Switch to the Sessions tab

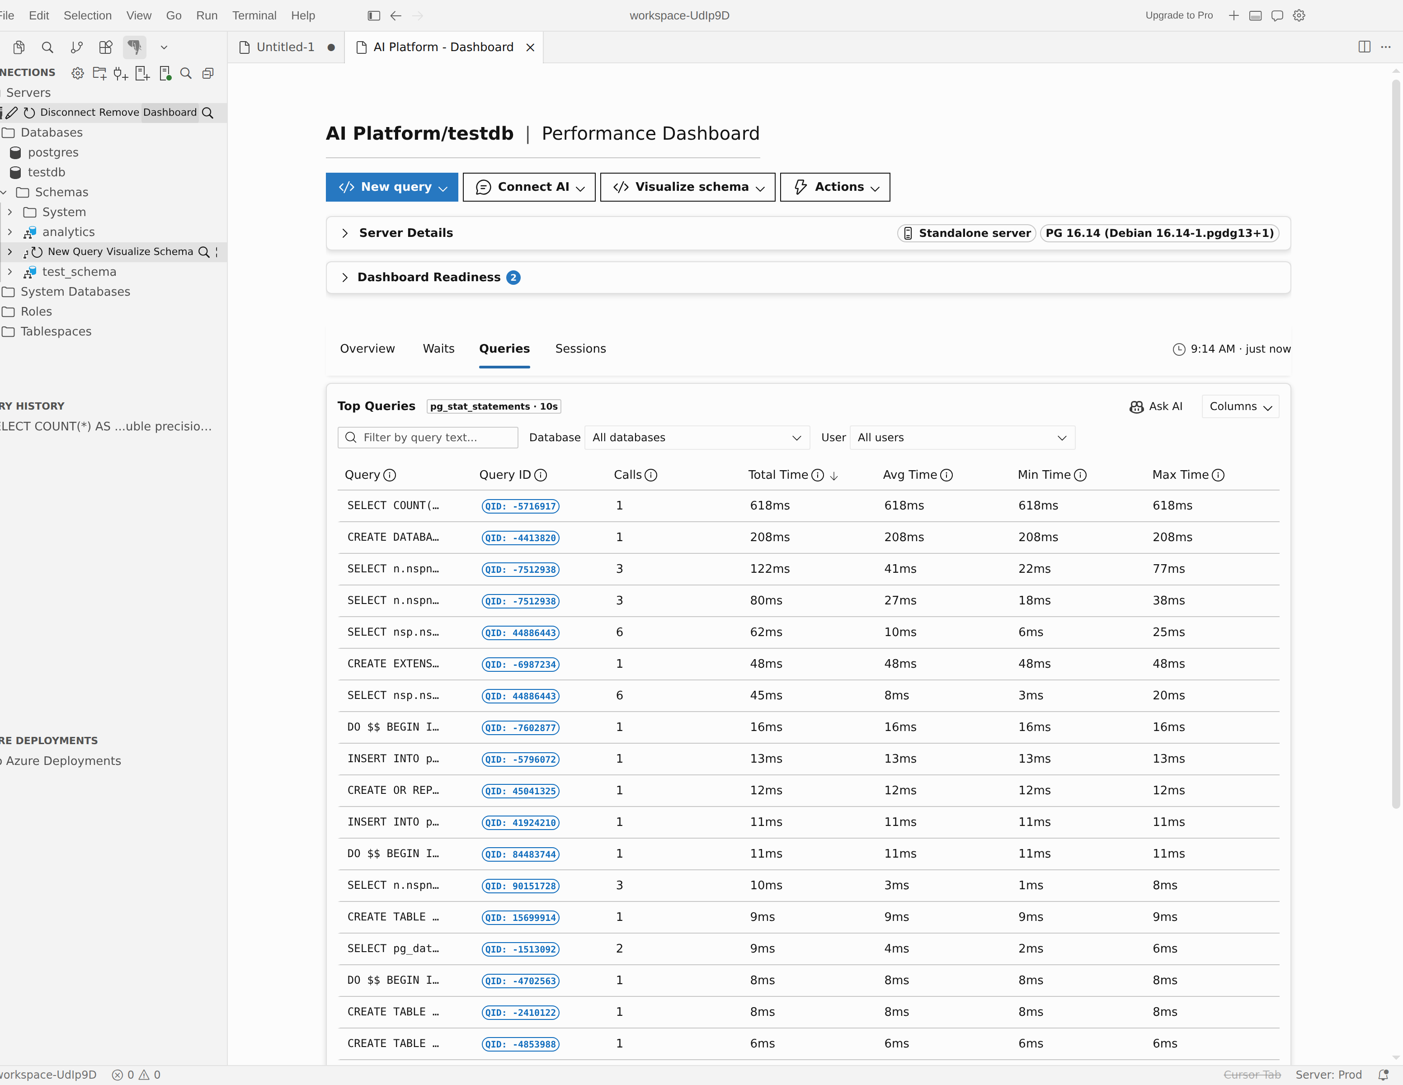point(581,349)
